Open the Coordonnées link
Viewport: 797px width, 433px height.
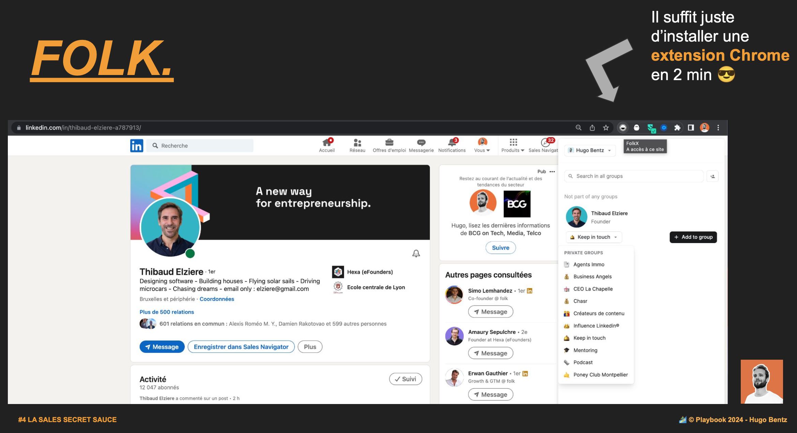point(217,299)
